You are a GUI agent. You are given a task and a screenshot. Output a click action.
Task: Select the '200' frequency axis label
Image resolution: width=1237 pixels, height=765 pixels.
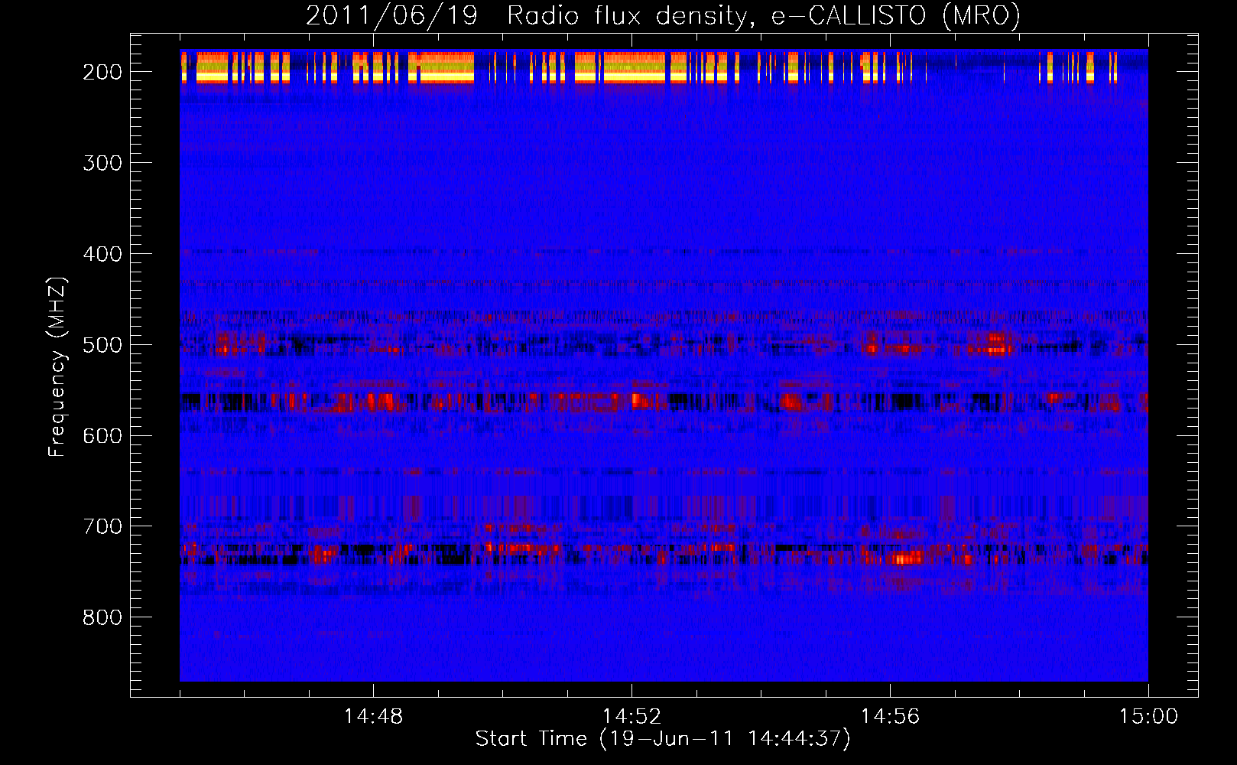[102, 72]
